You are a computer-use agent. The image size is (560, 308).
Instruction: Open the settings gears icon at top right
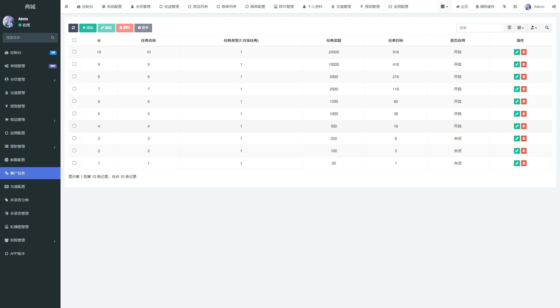point(554,7)
